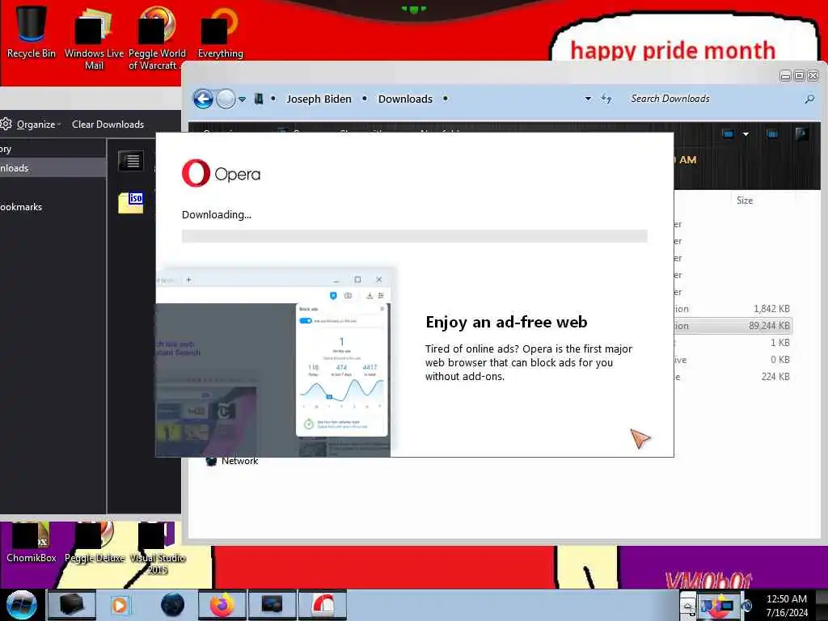The height and width of the screenshot is (621, 828).
Task: Open Explorer help via the far-right toolbar icon
Action: point(801,134)
